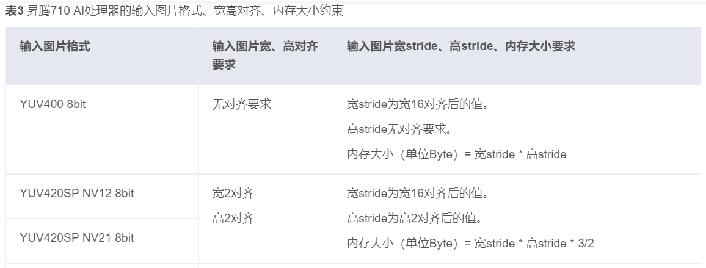Click the "3/2" multiplier ending the formula

coord(586,244)
